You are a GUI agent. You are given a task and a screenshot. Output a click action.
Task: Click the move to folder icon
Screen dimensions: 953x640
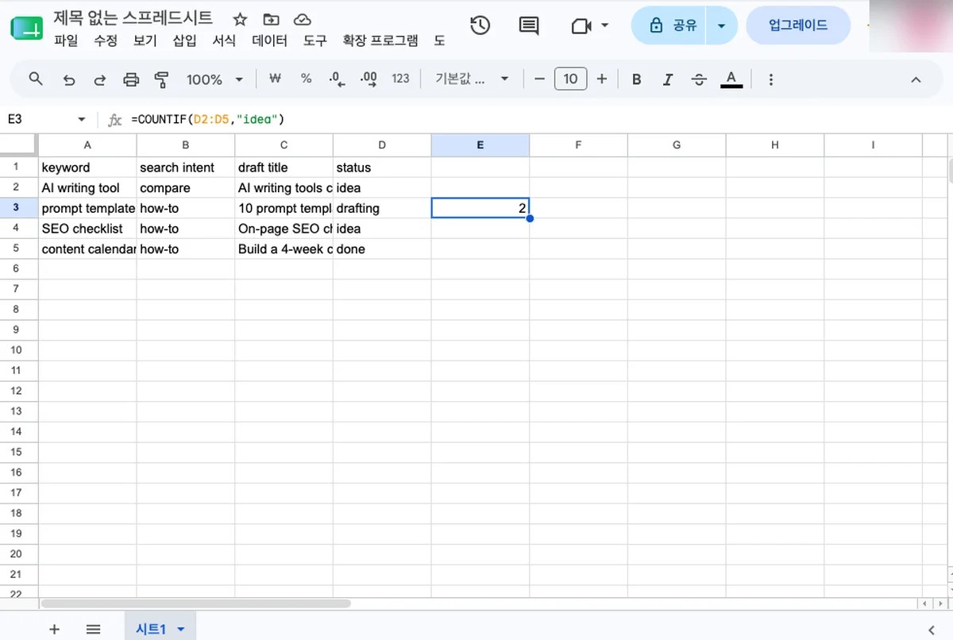click(272, 19)
